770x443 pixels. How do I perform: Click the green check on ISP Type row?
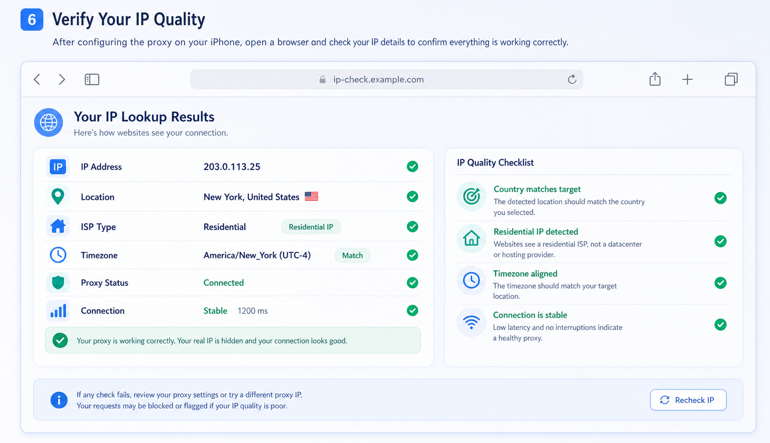coord(412,226)
